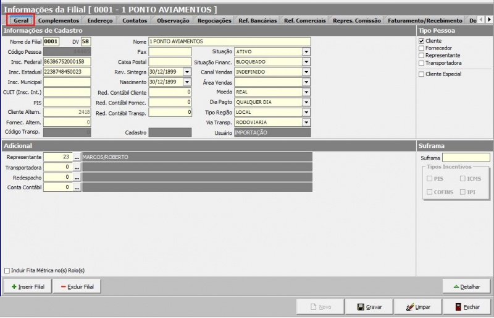Viewport: 494px width, 318px height.
Task: Go to the Contatos tab
Action: (x=135, y=20)
